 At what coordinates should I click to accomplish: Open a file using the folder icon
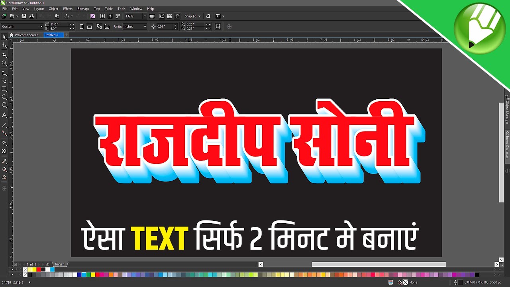coord(12,16)
